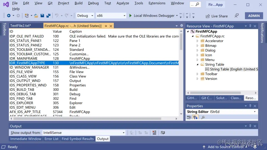
Task: Expand the Dialog folder
Action: [197, 50]
